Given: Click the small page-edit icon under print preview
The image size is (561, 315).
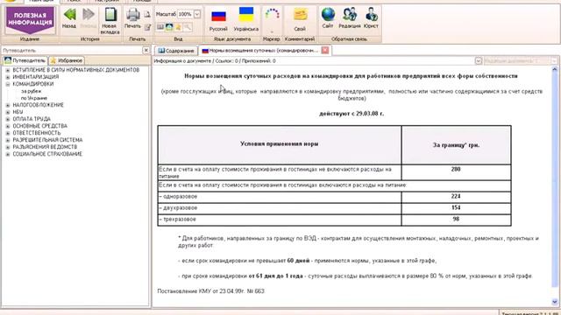Looking at the screenshot, I should (x=147, y=27).
